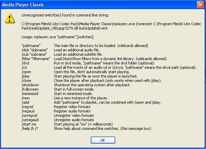
Task: Click the /close switch text
Action: (x=27, y=81)
